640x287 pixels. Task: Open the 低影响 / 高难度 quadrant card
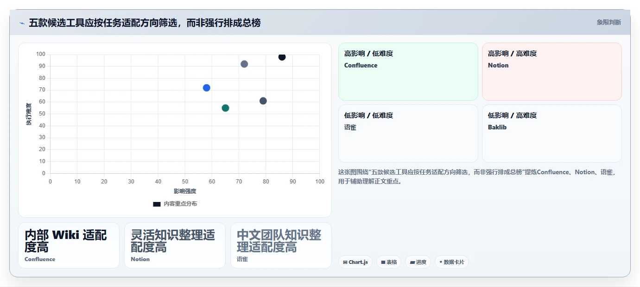(x=551, y=134)
